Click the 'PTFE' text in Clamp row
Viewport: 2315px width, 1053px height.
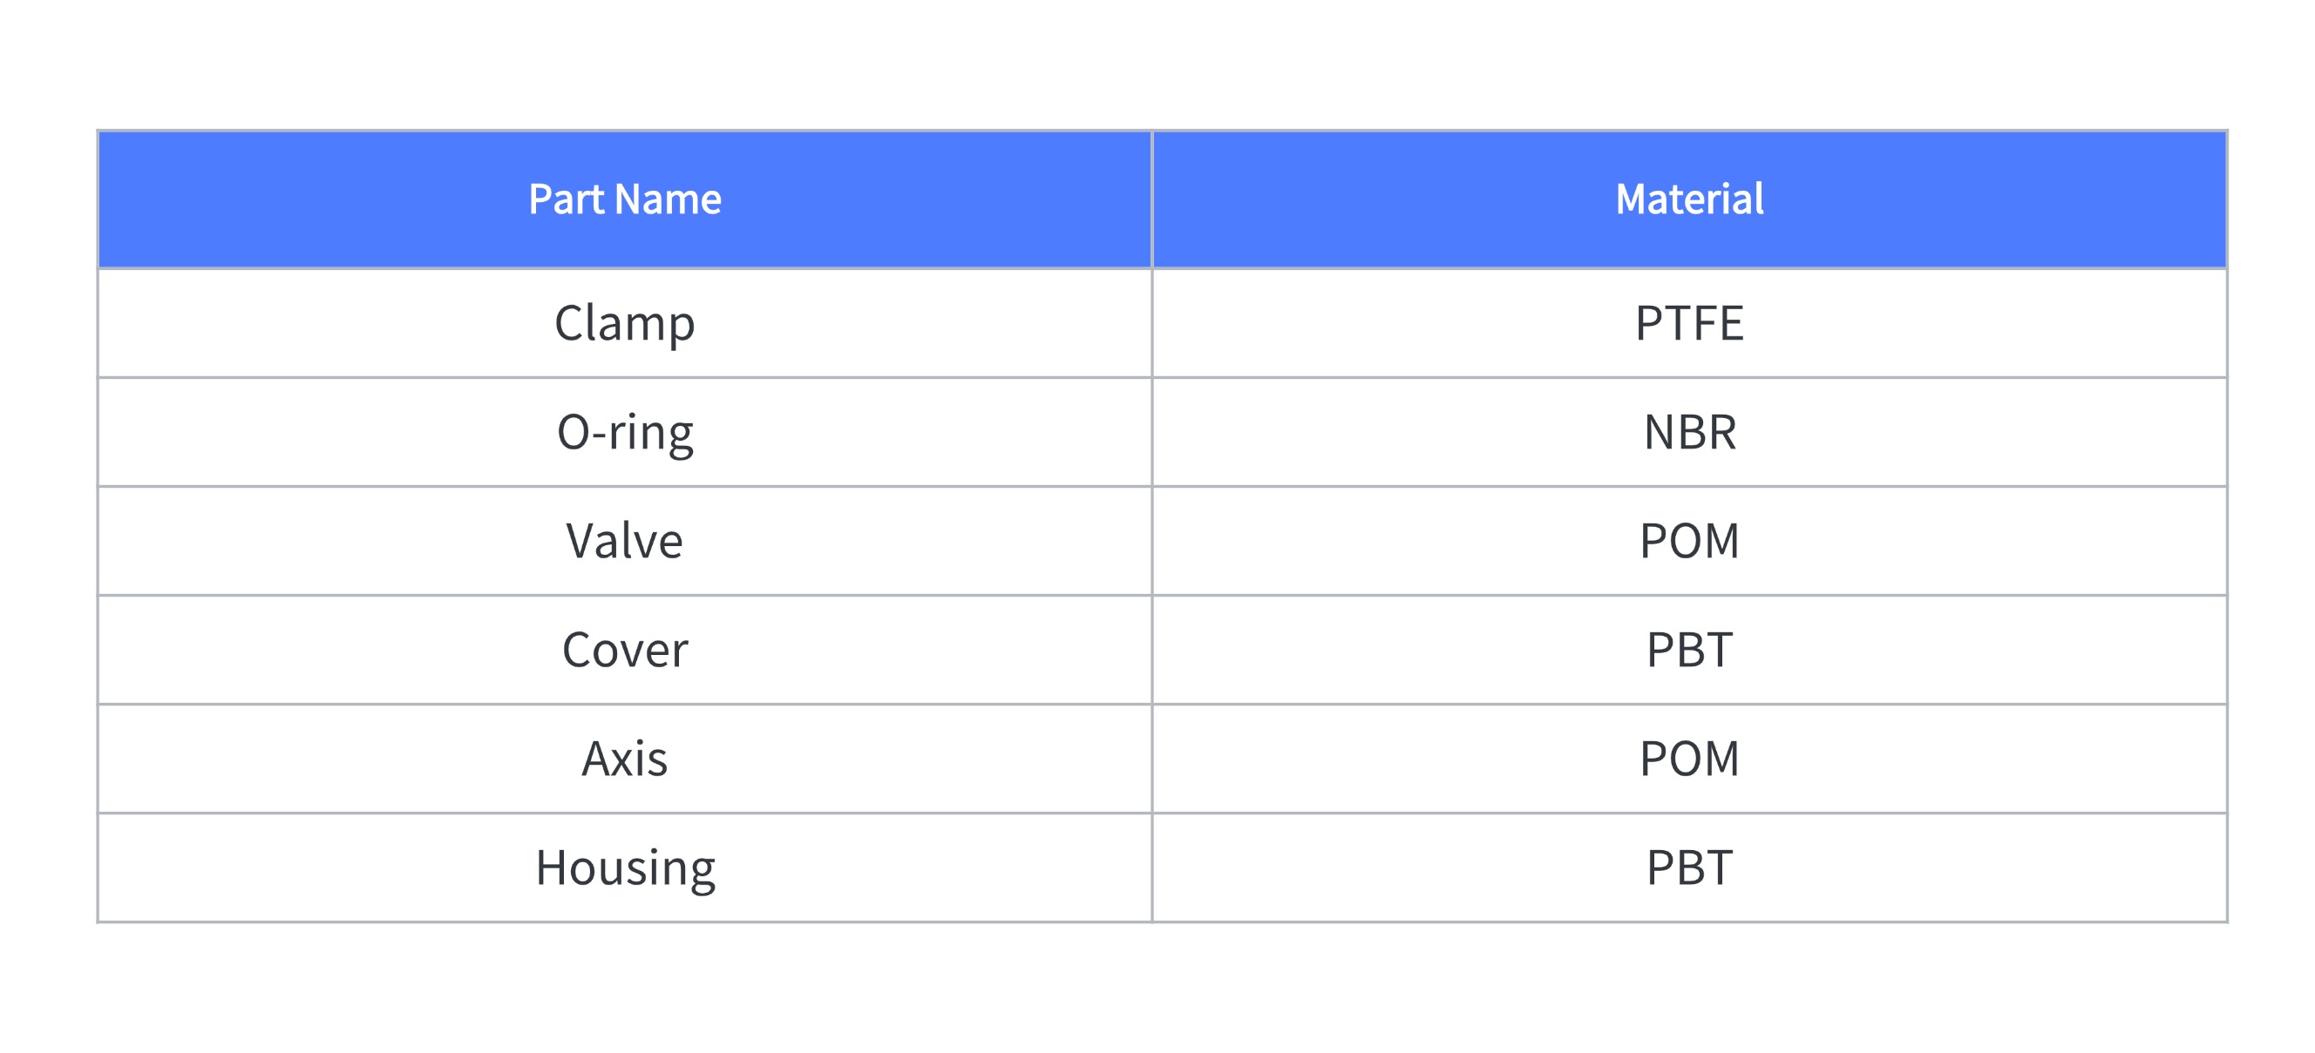click(1689, 323)
